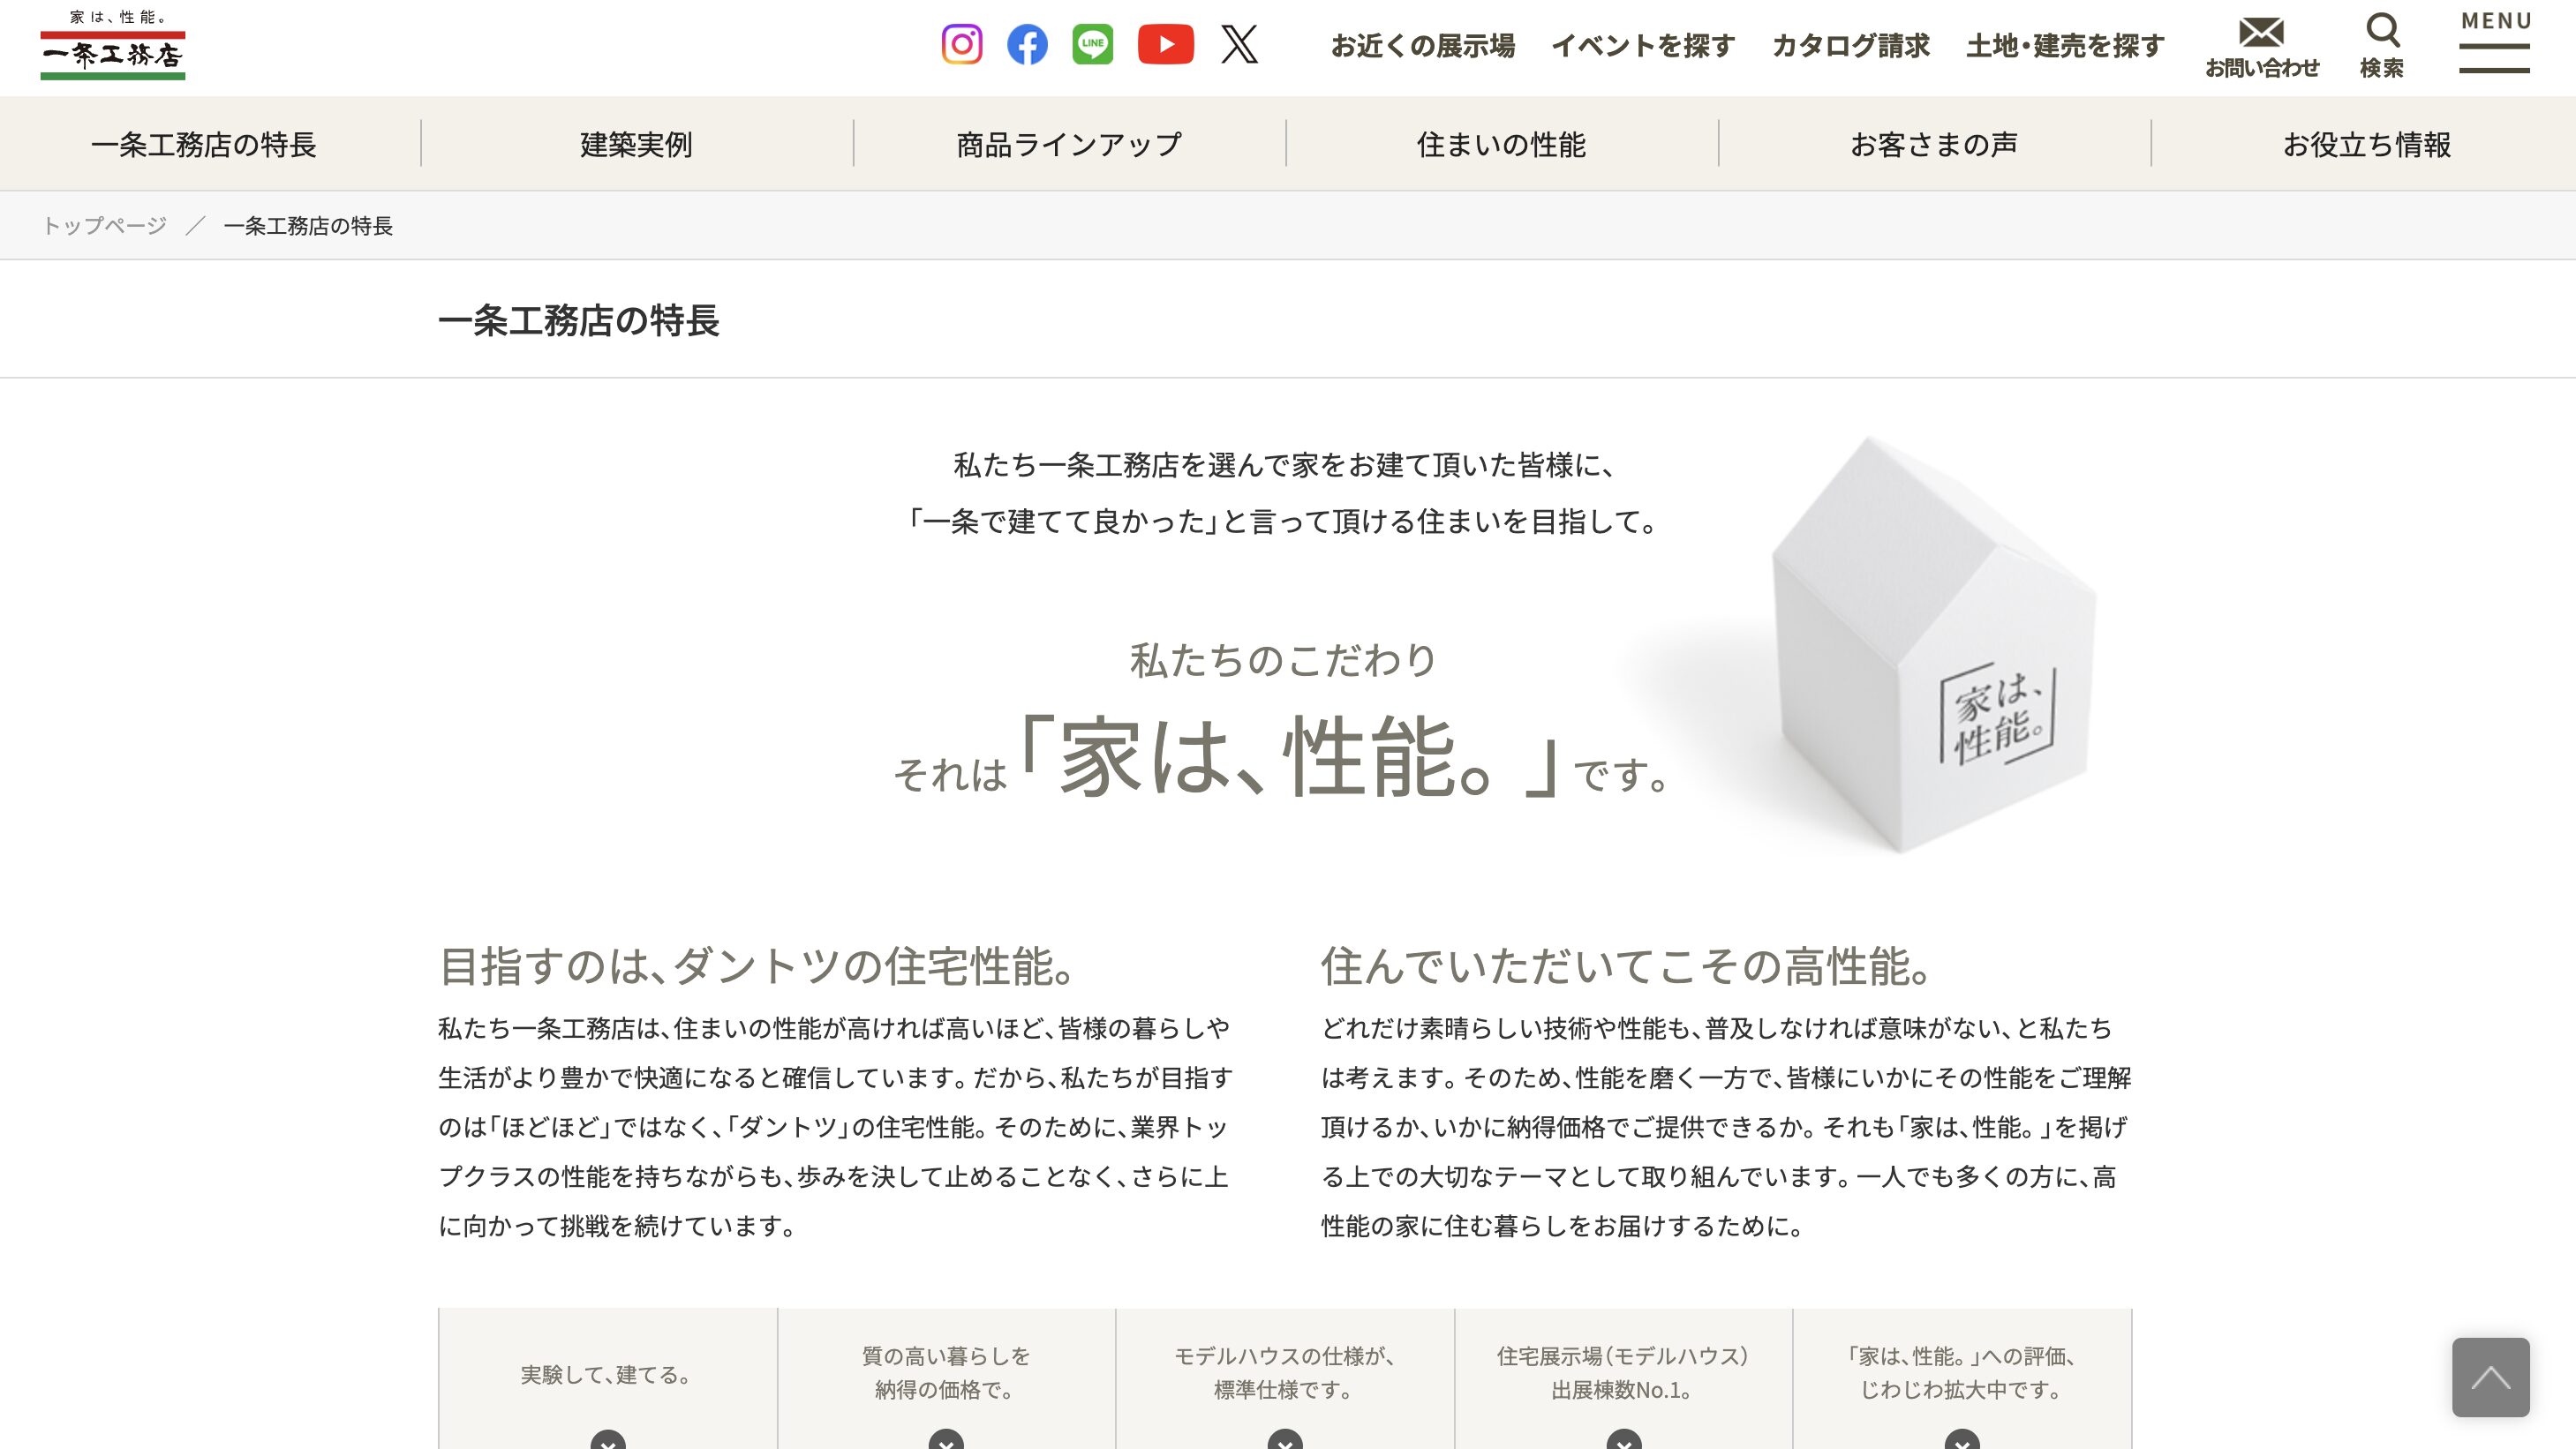The width and height of the screenshot is (2576, 1449).
Task: Open the 商品ラインアップ nav tab
Action: tap(1069, 145)
